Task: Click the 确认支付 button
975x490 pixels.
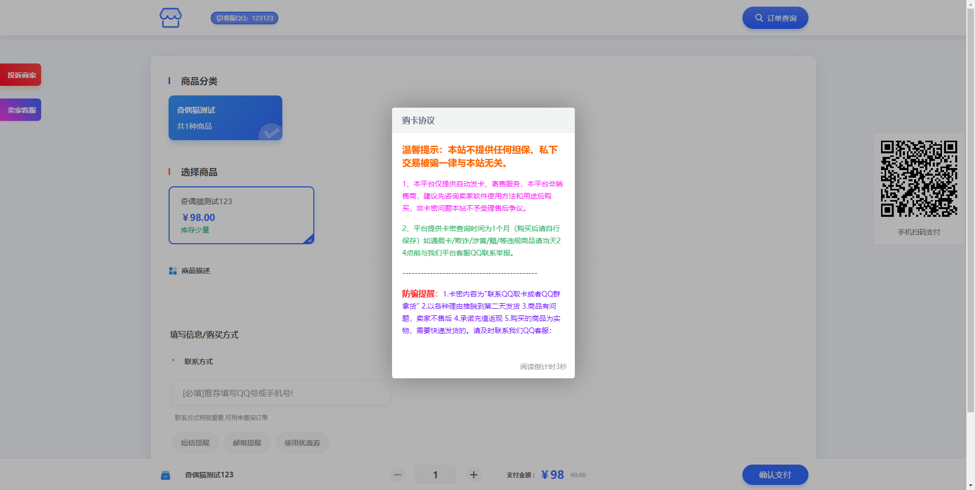Action: coord(775,475)
